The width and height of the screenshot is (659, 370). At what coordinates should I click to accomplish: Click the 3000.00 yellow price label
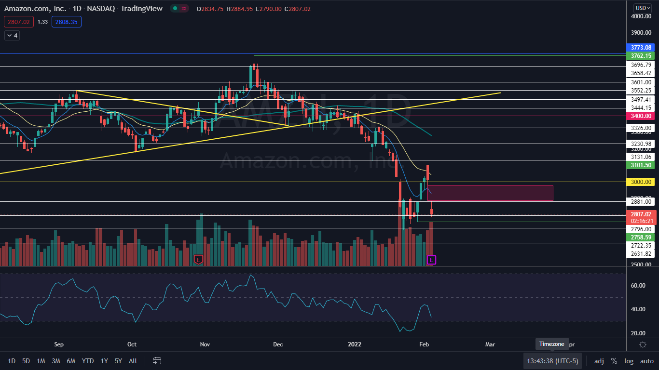(641, 182)
